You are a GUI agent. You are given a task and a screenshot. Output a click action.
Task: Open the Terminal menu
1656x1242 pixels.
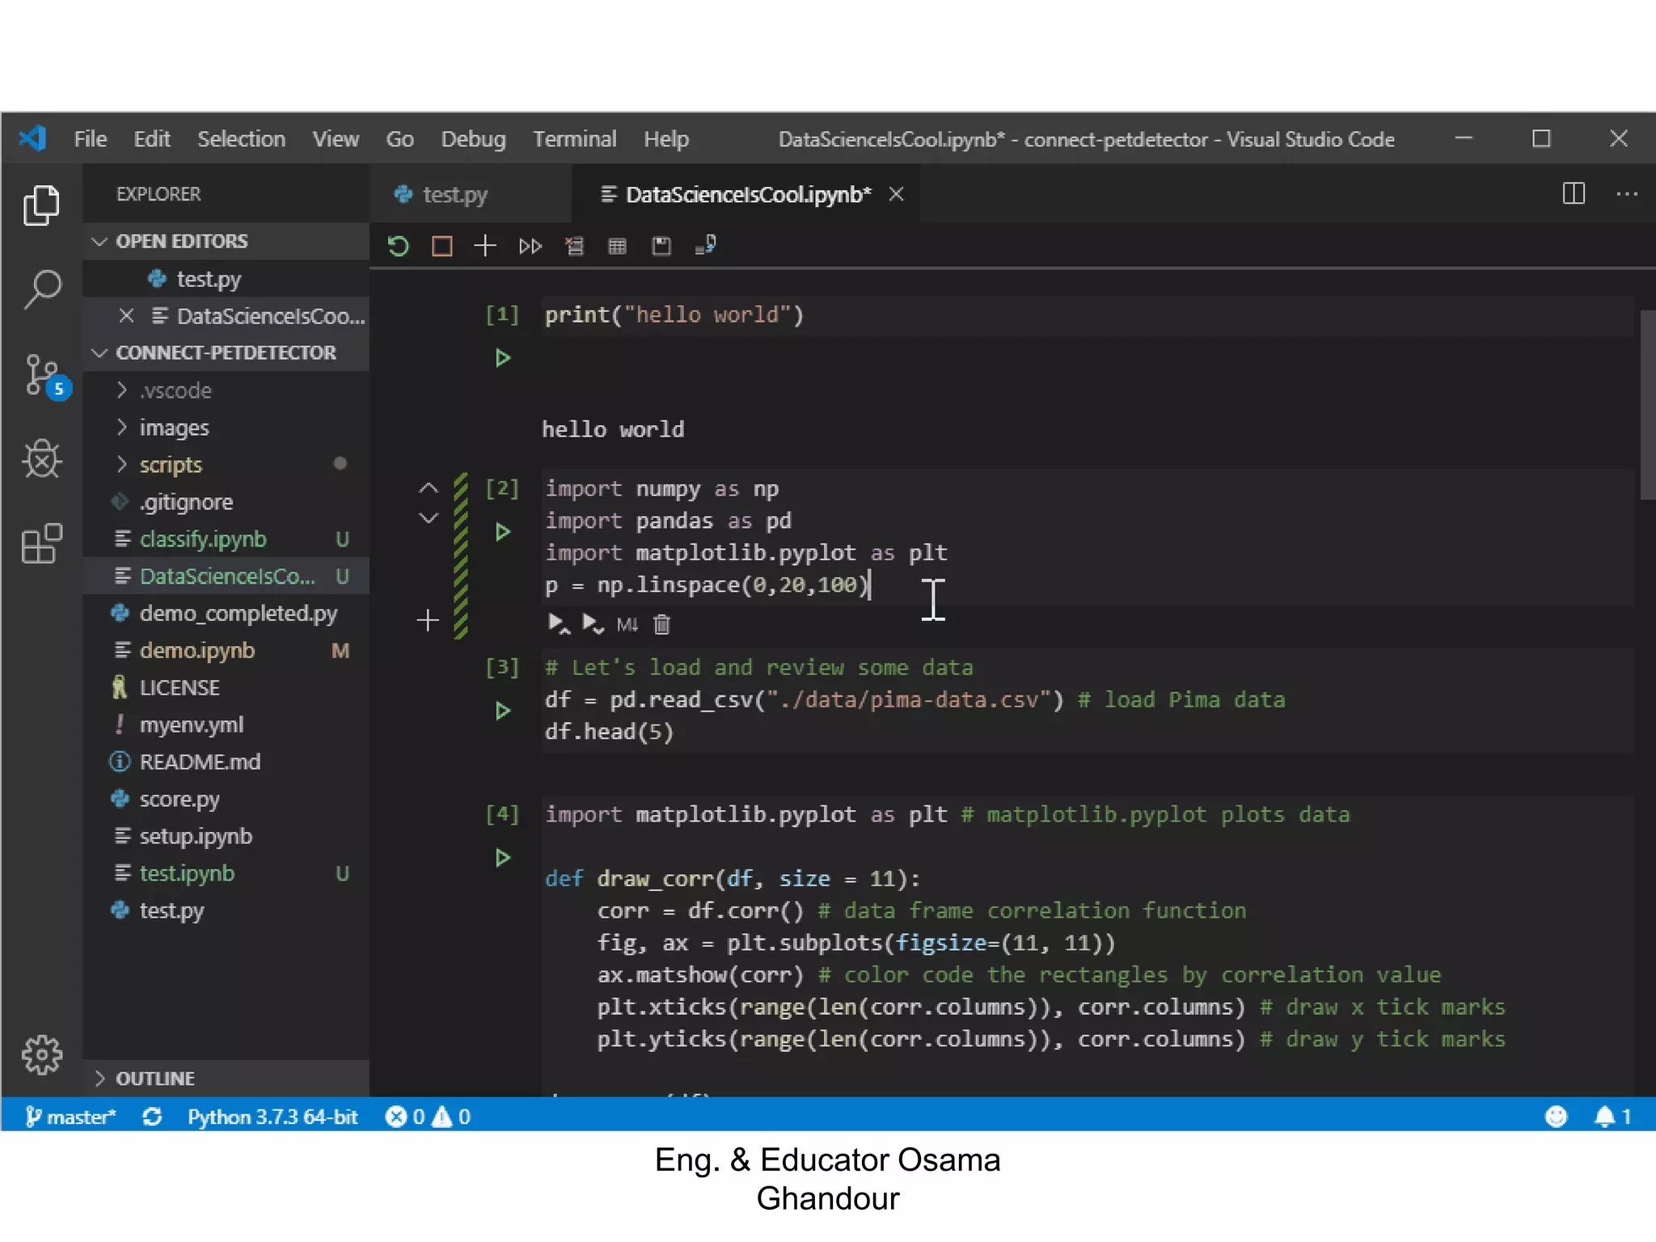pos(574,139)
